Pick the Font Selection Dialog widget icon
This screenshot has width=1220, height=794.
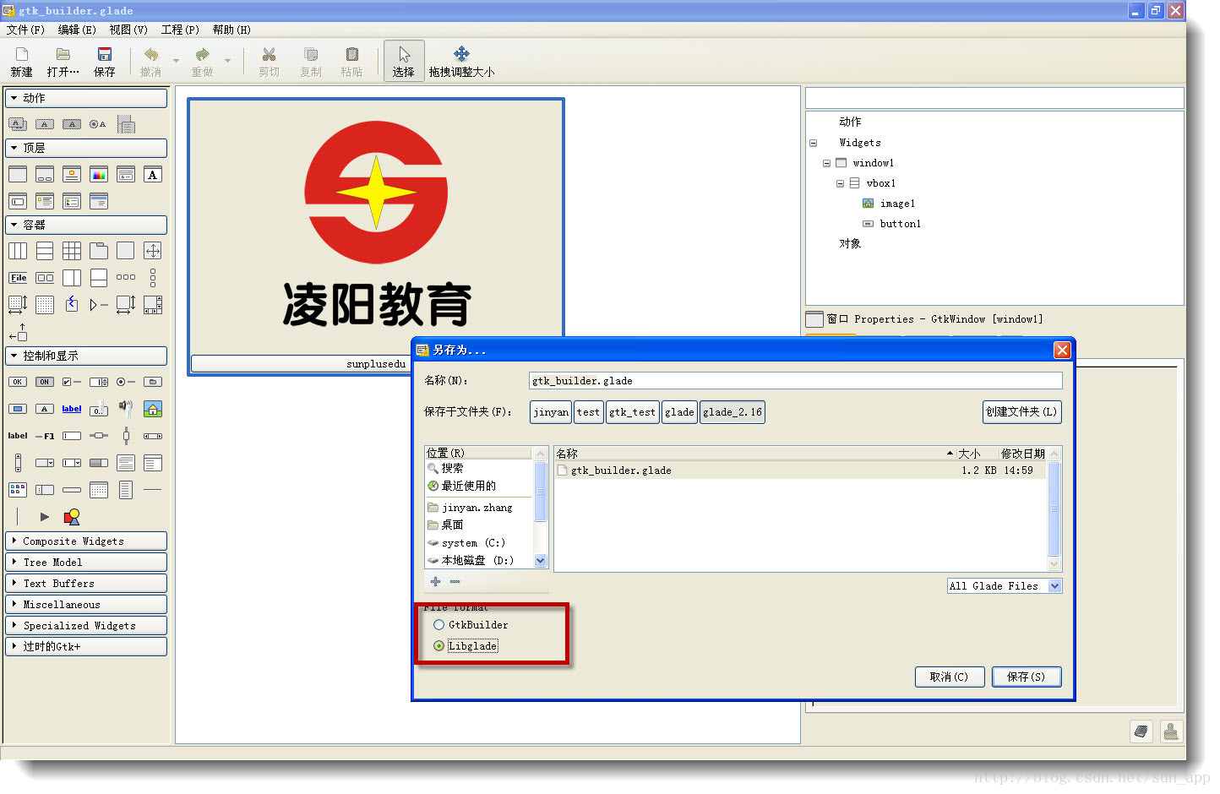coord(153,175)
